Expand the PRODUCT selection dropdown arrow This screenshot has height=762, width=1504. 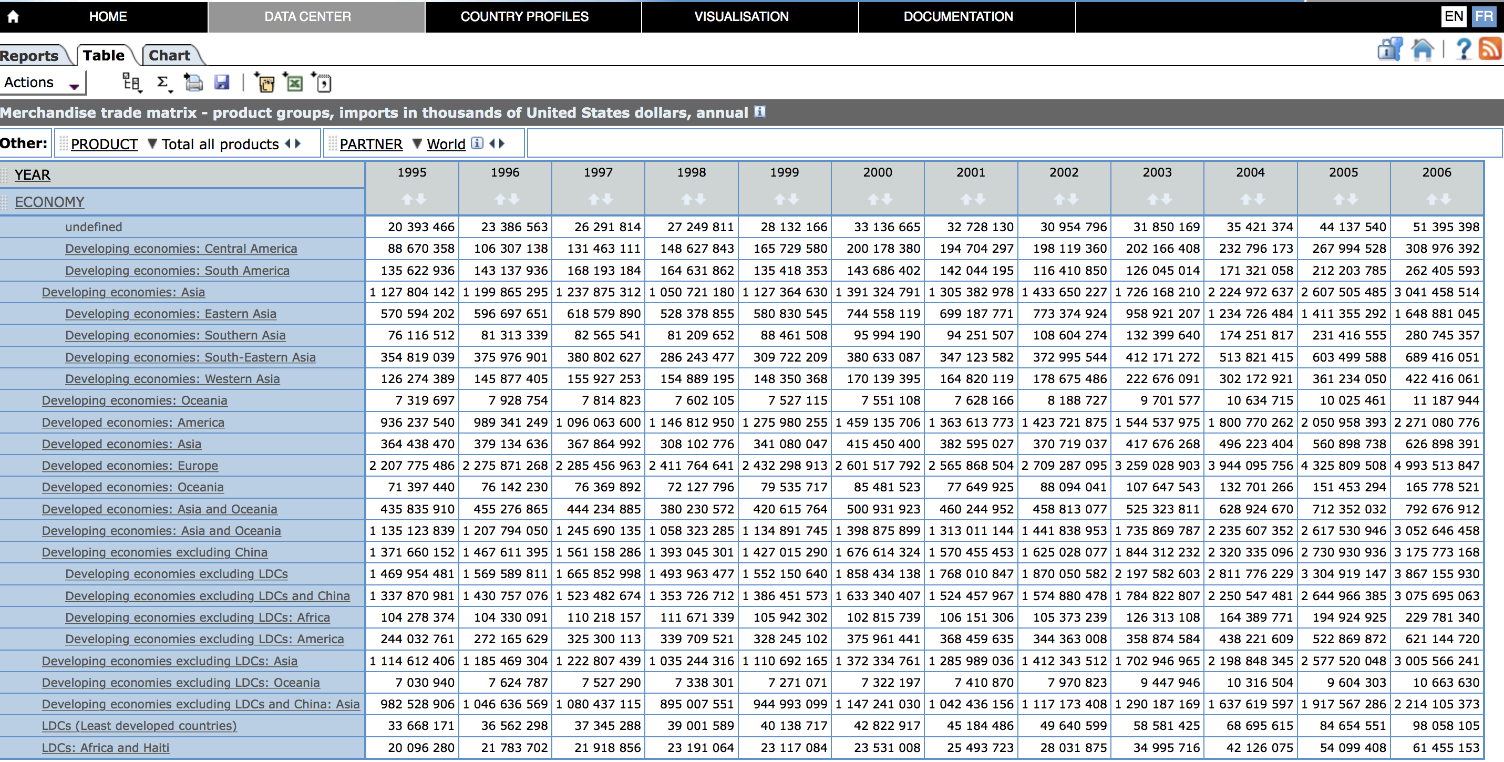click(x=152, y=143)
